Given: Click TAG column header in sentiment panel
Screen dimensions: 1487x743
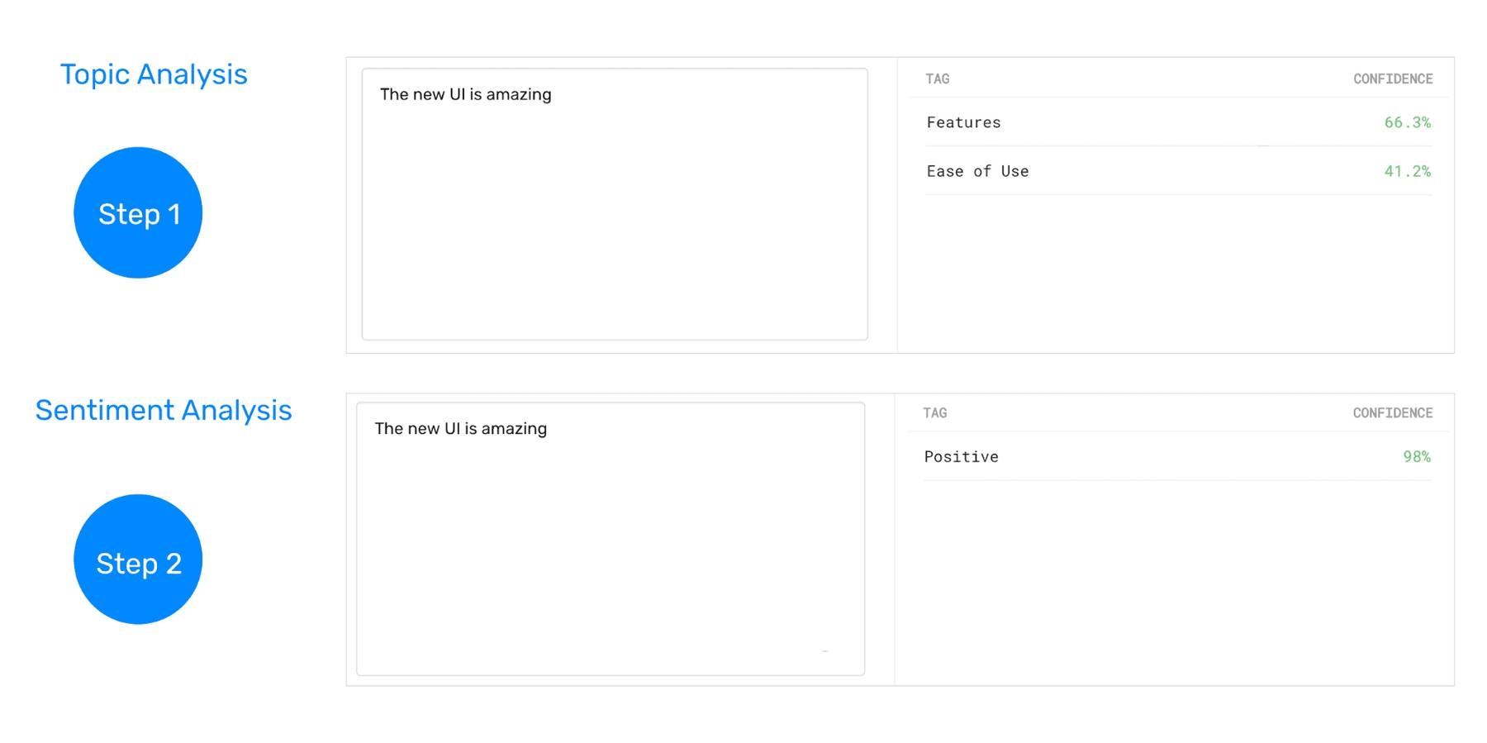Looking at the screenshot, I should [934, 413].
